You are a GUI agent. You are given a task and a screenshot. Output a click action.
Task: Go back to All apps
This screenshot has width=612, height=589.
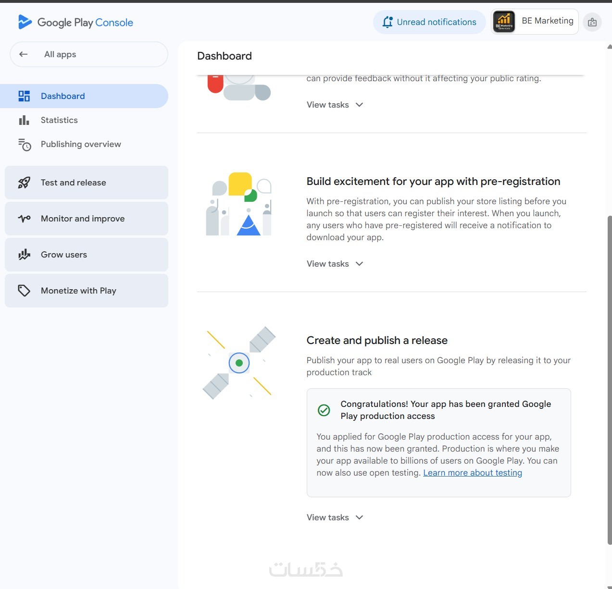[89, 54]
